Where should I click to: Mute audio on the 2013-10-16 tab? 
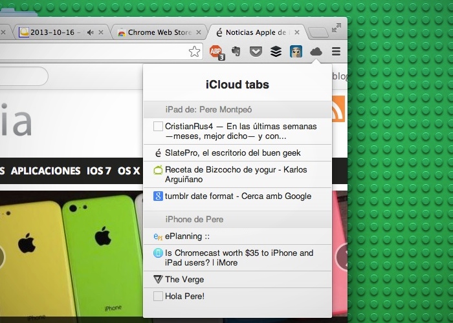tap(91, 32)
